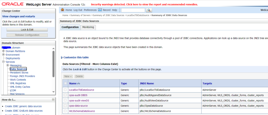The image size is (268, 115).
Task: Click the toolbar search input field
Action: [133, 10]
